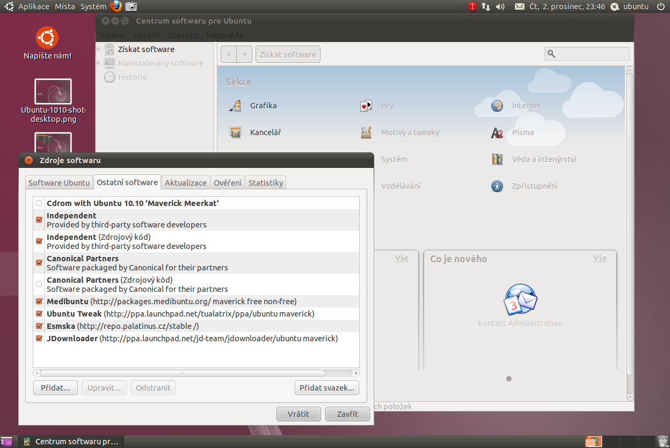Open the power session menu icon
The image size is (670, 448).
pyautogui.click(x=661, y=6)
